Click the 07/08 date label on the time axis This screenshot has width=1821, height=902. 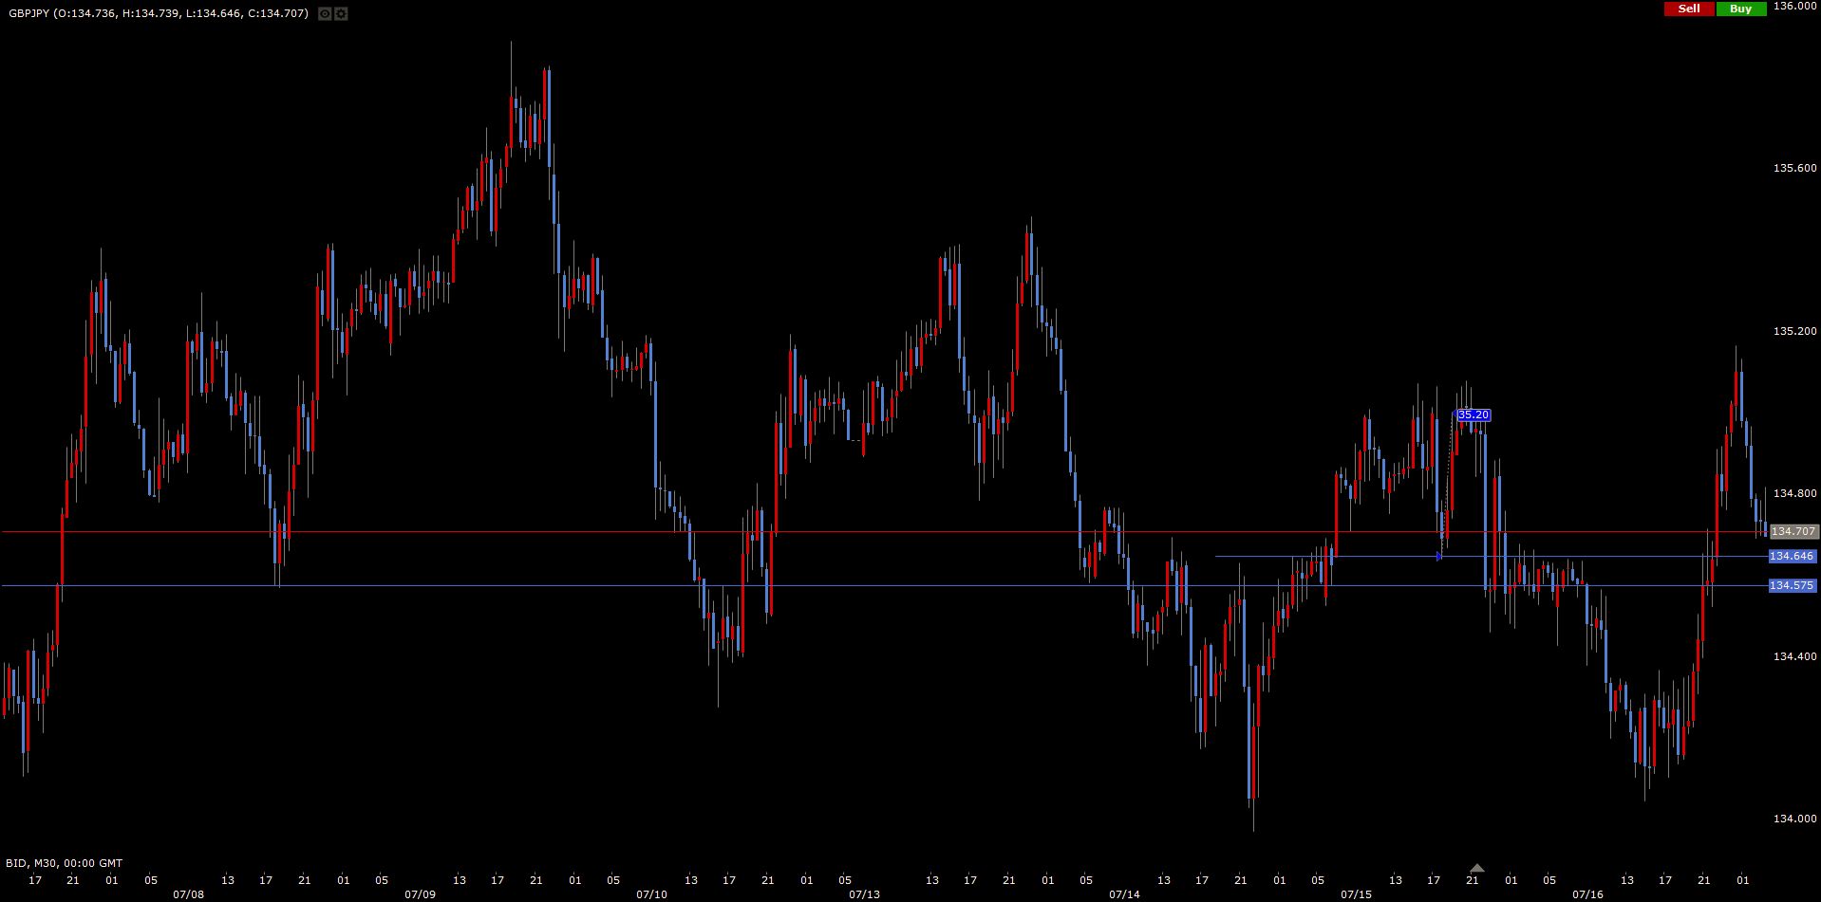[x=188, y=894]
